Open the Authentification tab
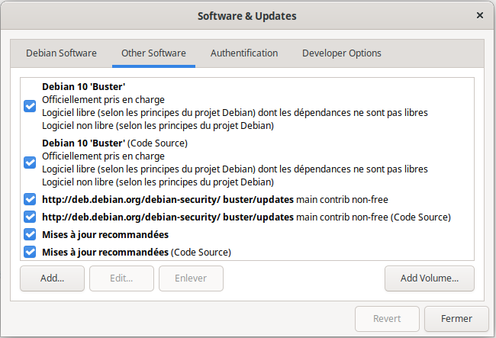Viewport: 496px width, 338px height. (244, 53)
